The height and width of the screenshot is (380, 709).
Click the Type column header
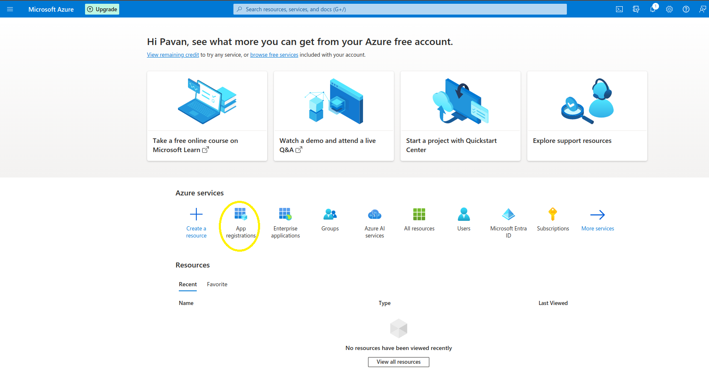[385, 303]
